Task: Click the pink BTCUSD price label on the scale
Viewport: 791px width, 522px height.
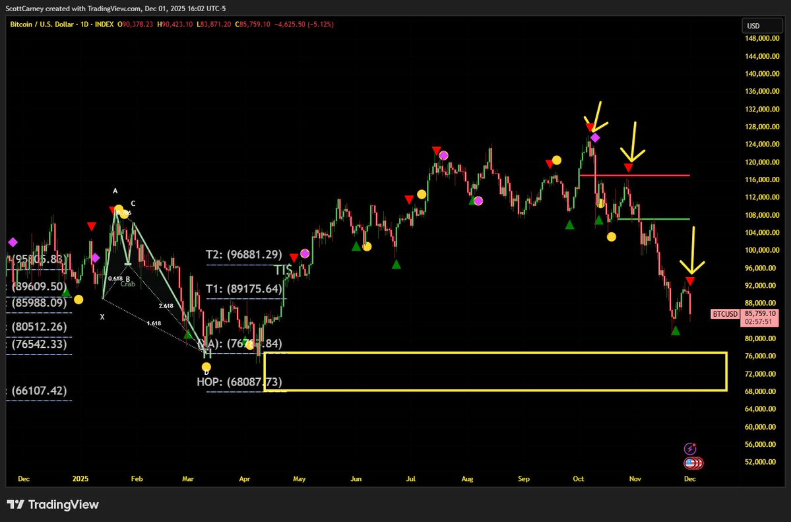Action: tap(724, 313)
